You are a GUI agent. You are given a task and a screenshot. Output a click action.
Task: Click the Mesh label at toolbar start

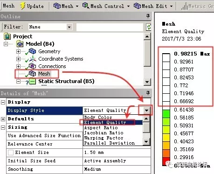[x=9, y=6]
